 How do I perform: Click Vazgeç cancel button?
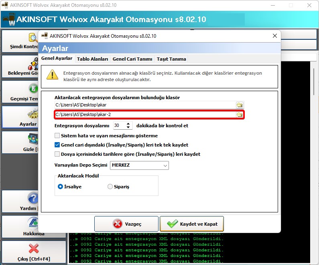coord(126,224)
